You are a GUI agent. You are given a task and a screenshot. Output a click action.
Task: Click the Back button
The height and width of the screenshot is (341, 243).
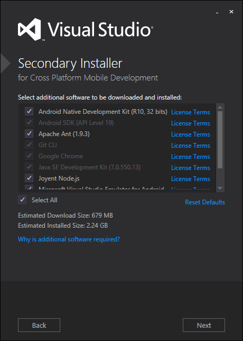[39, 325]
